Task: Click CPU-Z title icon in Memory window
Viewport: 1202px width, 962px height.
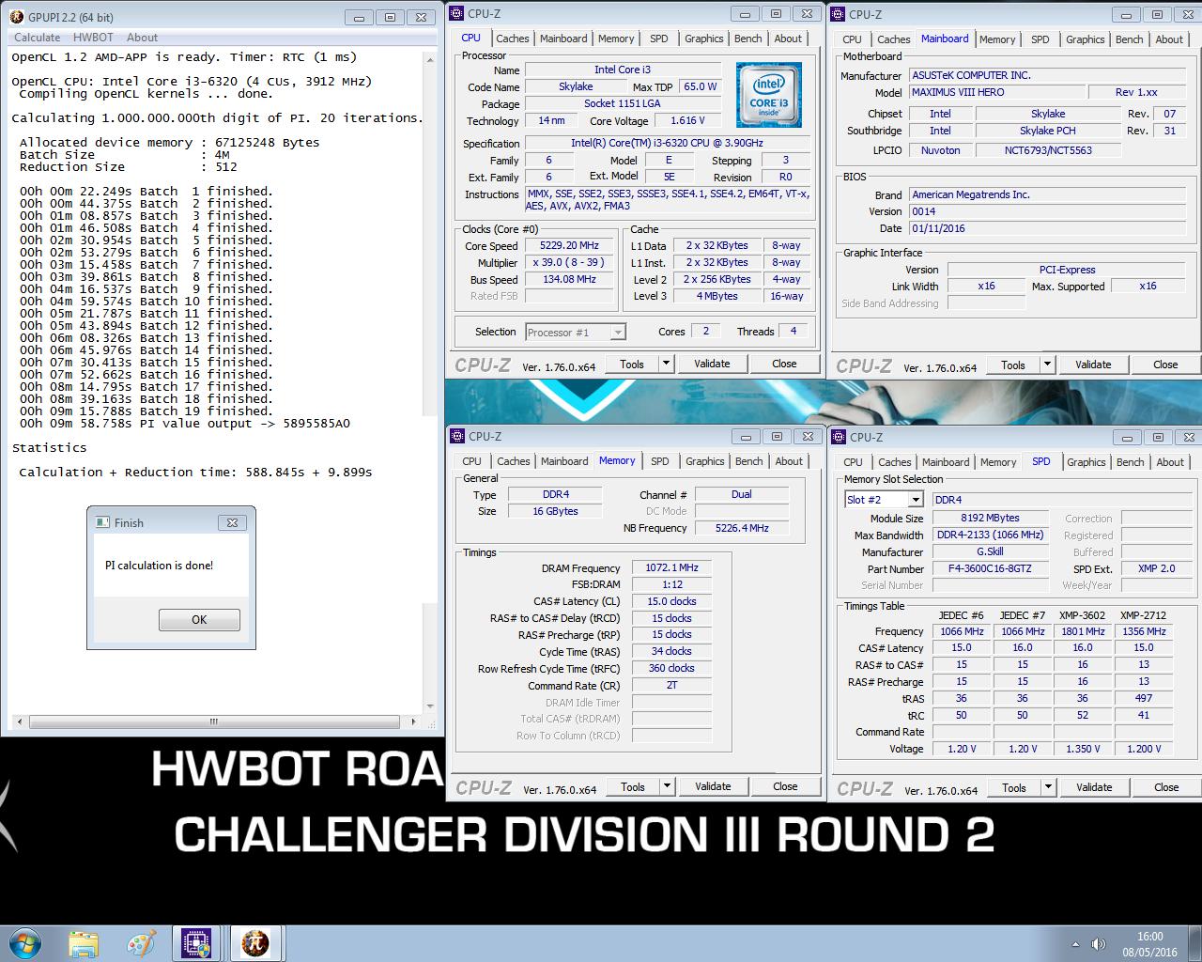Action: click(457, 436)
